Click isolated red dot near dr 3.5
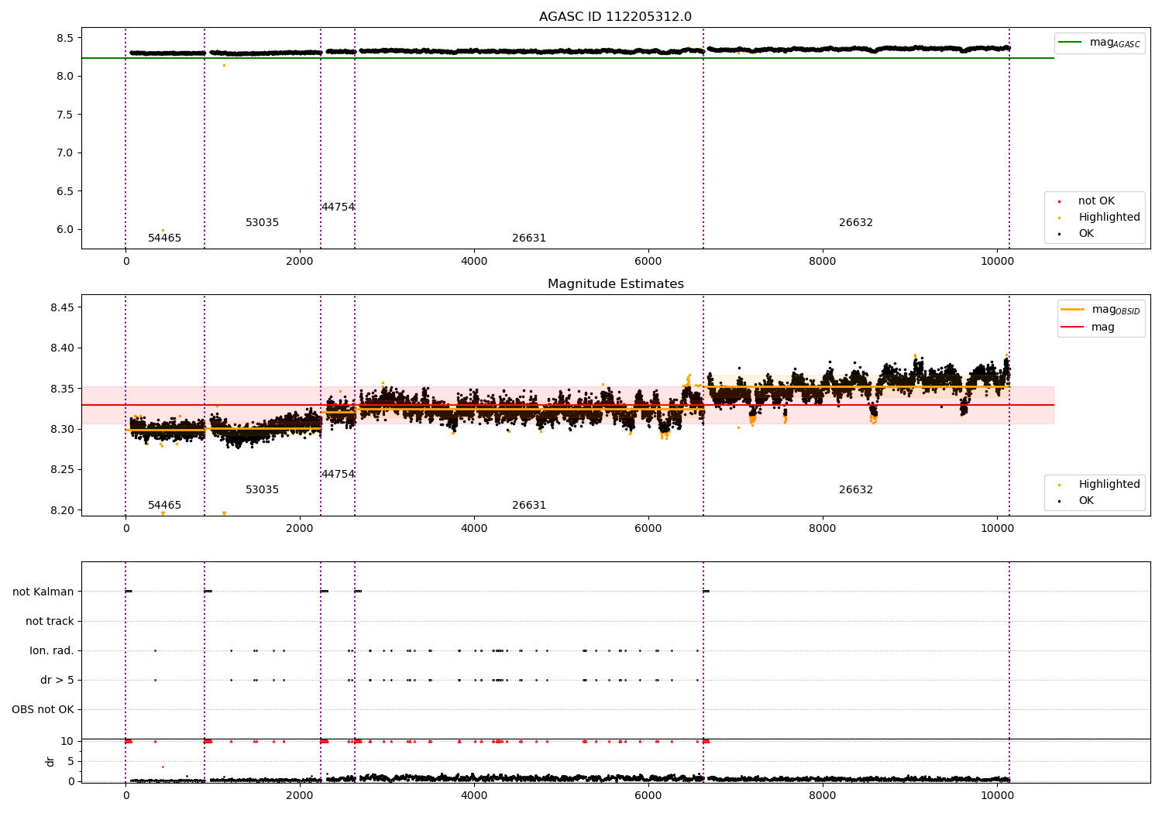The image size is (1162, 813). pos(163,767)
